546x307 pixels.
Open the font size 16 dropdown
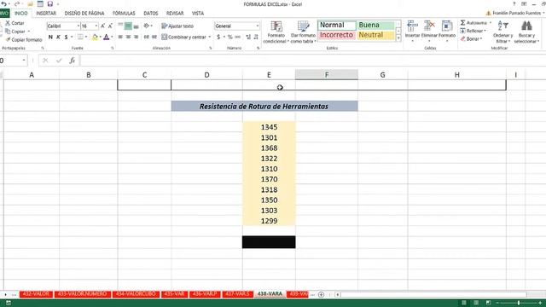(x=96, y=26)
